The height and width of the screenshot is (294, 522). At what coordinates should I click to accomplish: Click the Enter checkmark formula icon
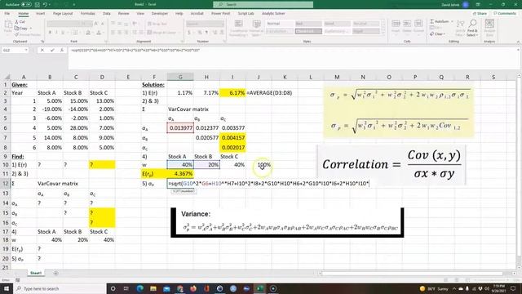(x=52, y=51)
